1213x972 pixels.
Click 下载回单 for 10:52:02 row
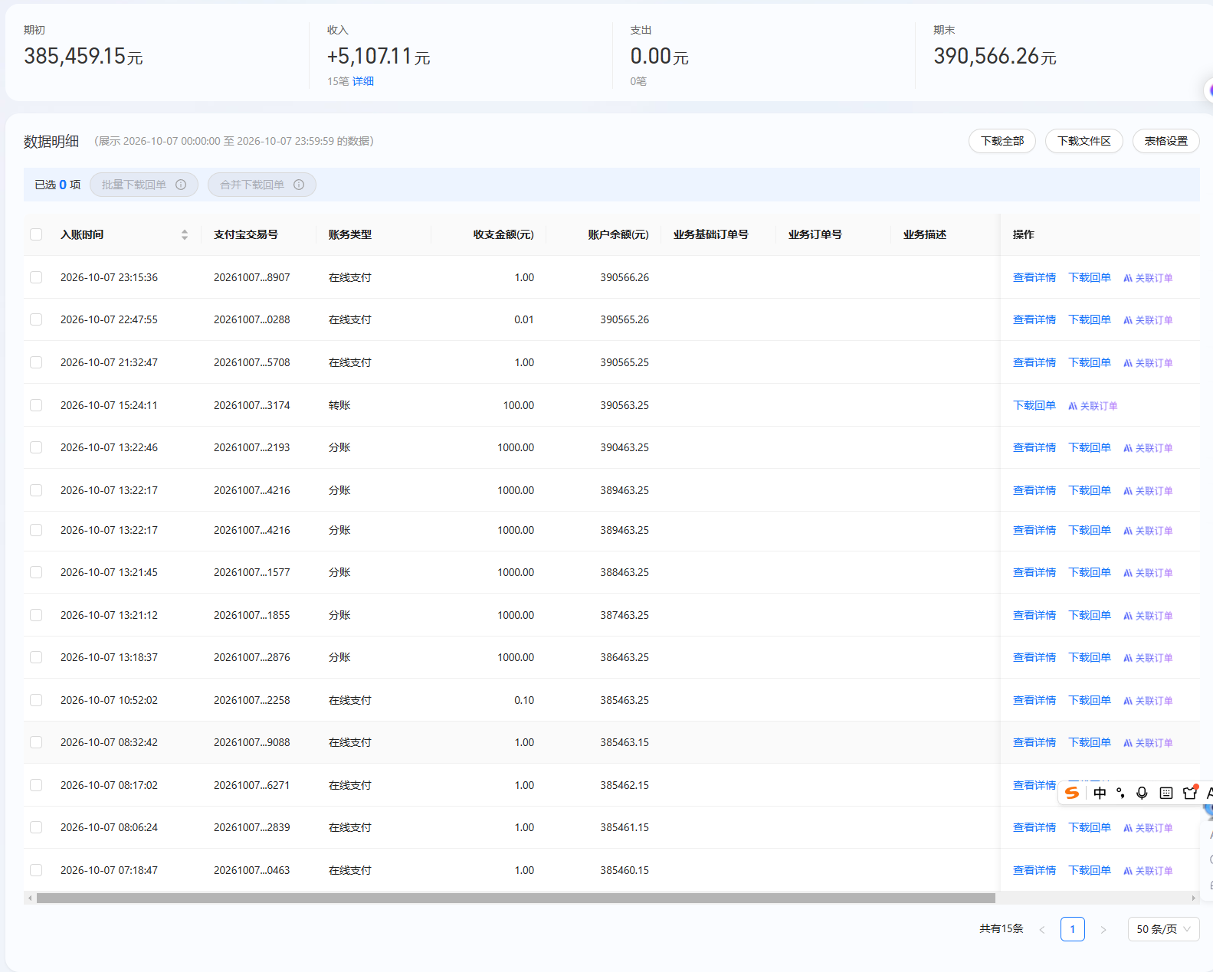[1090, 700]
